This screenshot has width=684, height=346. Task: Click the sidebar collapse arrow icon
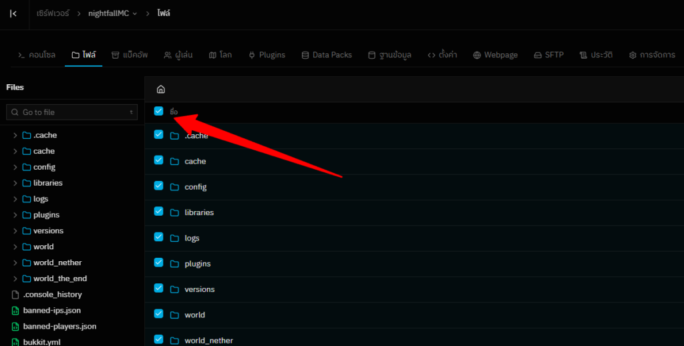coord(13,13)
